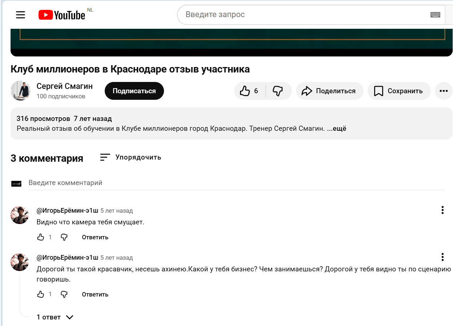Expand the 1 ответ replies thread
Image resolution: width=453 pixels, height=326 pixels.
tap(55, 317)
